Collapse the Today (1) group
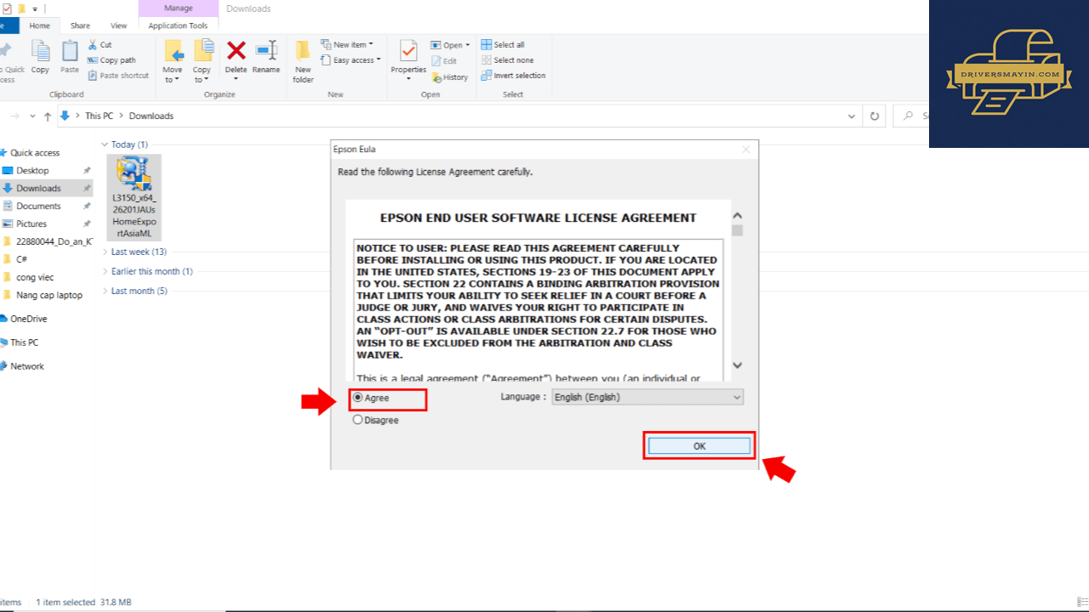This screenshot has width=1089, height=612. (x=105, y=144)
